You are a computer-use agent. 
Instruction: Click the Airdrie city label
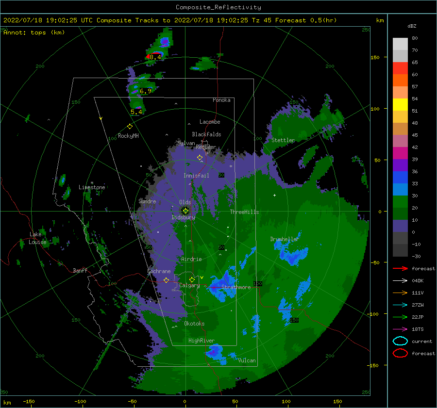click(191, 259)
